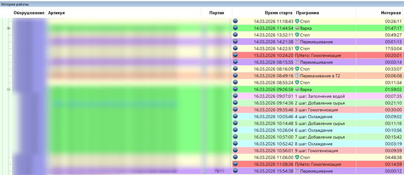This screenshot has height=175, width=404.
Task: Click the shield icon of Стоп at 14:22:51
Action: [x=297, y=48]
